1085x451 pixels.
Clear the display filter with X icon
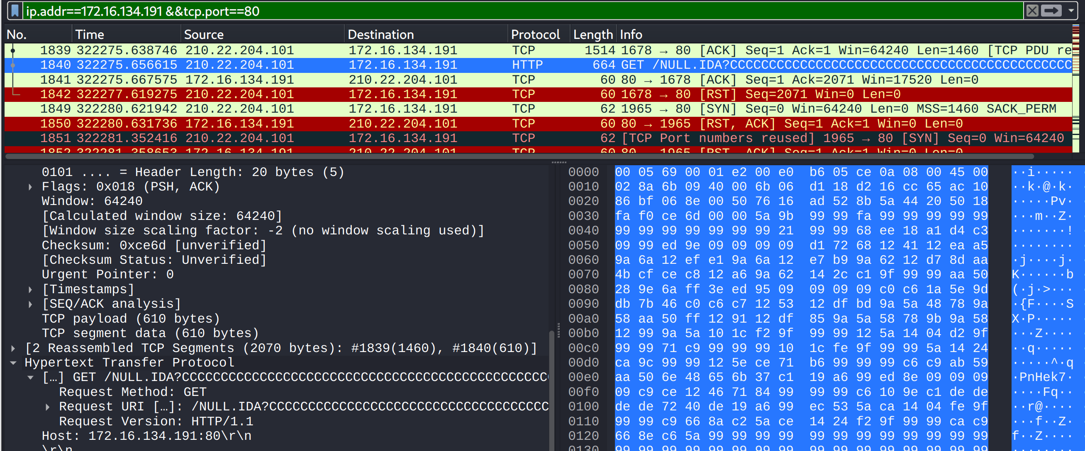tap(1032, 11)
